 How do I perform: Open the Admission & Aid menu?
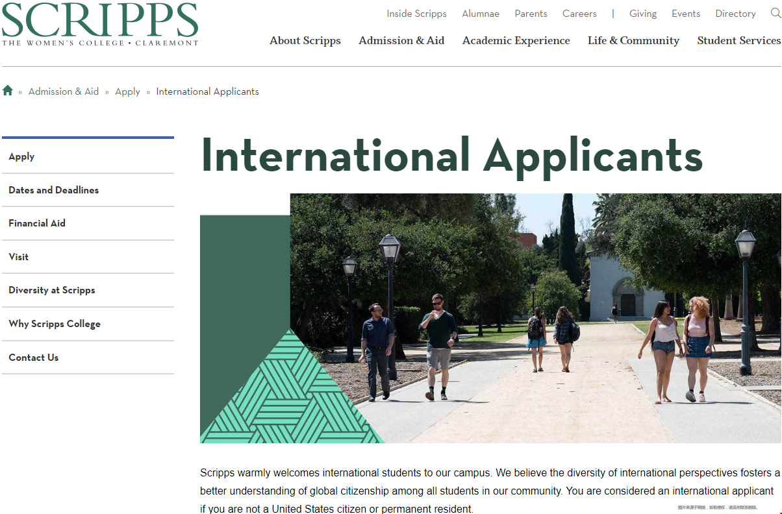click(401, 40)
